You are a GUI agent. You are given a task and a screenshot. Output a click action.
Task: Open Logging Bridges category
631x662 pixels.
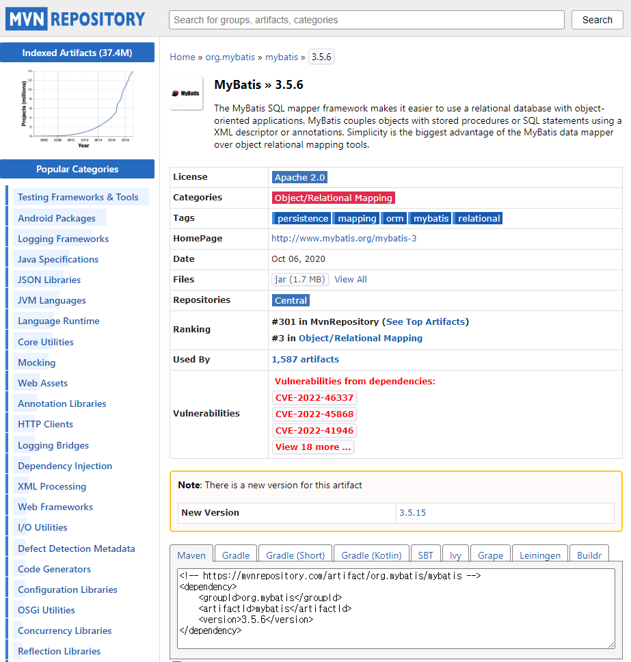(53, 445)
